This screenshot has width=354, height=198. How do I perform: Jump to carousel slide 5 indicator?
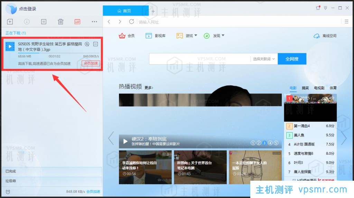(276, 143)
